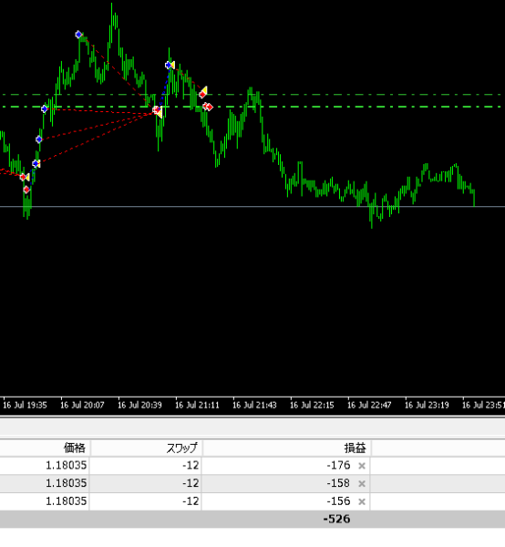Select the topmost blue trade entry marker
Viewport: 505px width, 547px height.
point(78,35)
